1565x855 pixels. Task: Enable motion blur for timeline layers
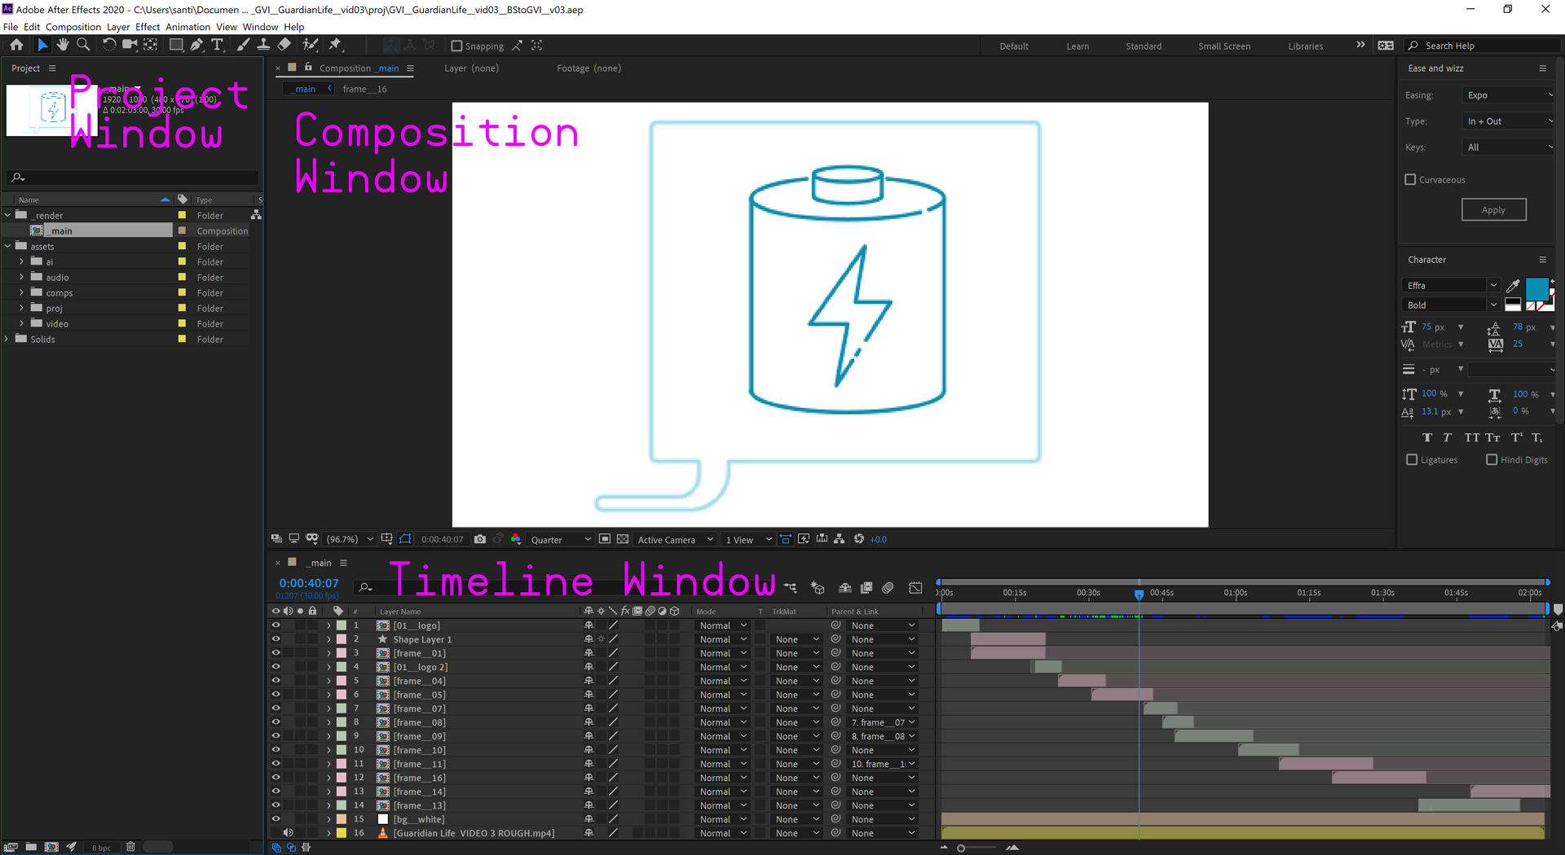(888, 587)
